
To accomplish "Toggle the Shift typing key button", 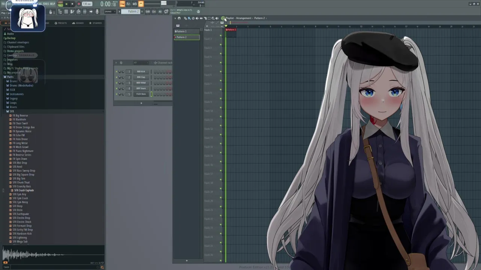I will 148,12.
